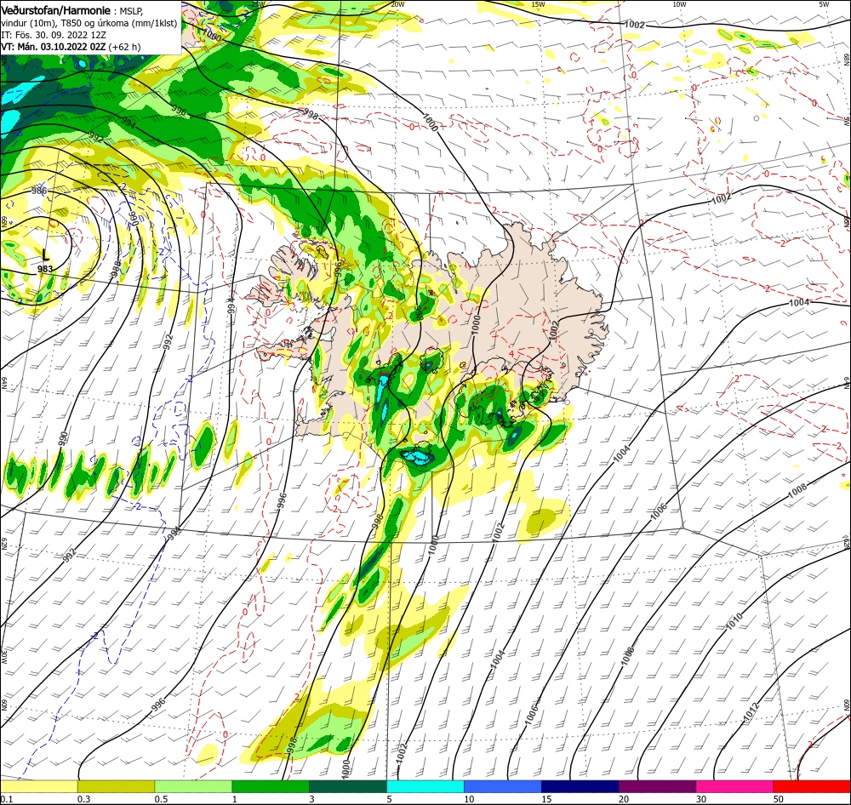Click the '10W' longitude label
This screenshot has height=805, width=851.
[x=679, y=4]
